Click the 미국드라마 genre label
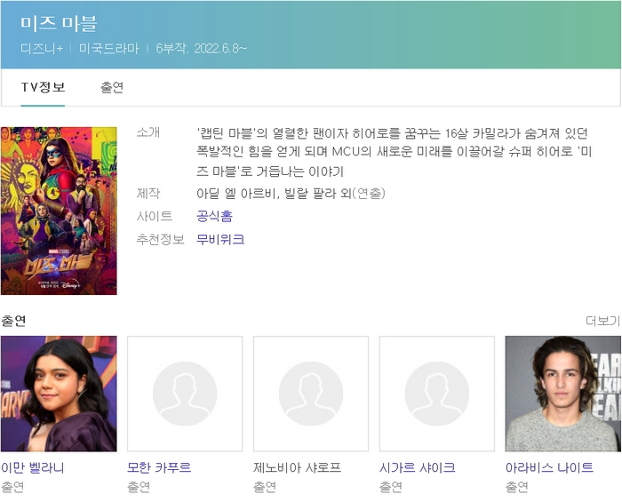 point(108,48)
